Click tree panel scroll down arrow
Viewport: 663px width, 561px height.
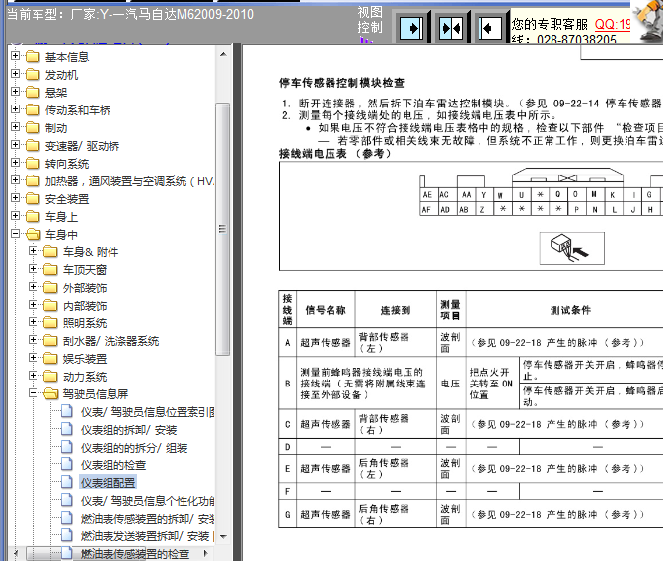click(x=223, y=537)
